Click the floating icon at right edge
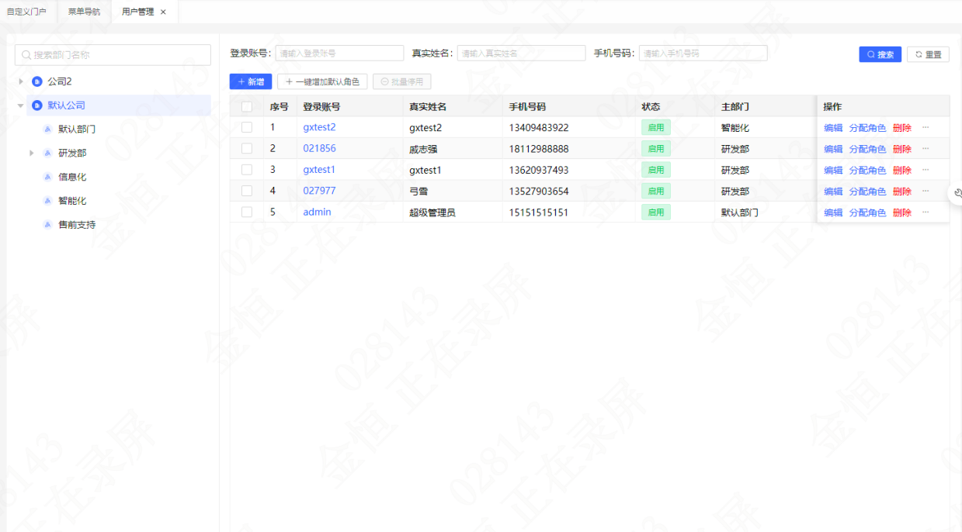962x532 pixels. [x=957, y=193]
